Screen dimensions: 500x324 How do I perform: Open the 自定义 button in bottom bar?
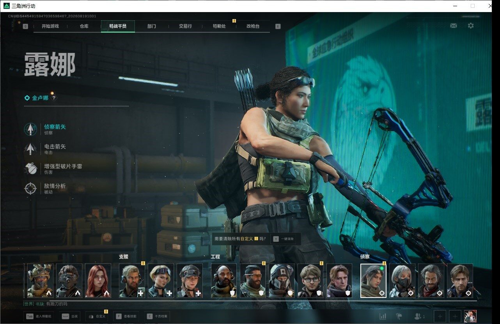[x=97, y=316]
